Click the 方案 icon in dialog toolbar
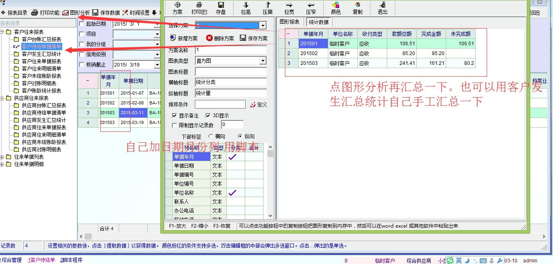553x264 pixels. (177, 8)
